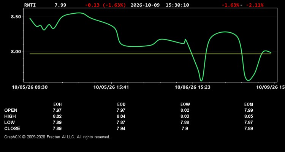This screenshot has width=285, height=152.
Task: Click the CLOSE row label
Action: pos(12,128)
